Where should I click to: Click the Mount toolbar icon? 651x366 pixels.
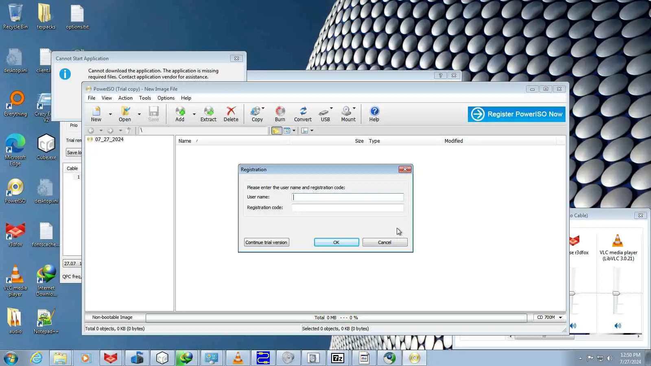coord(348,114)
